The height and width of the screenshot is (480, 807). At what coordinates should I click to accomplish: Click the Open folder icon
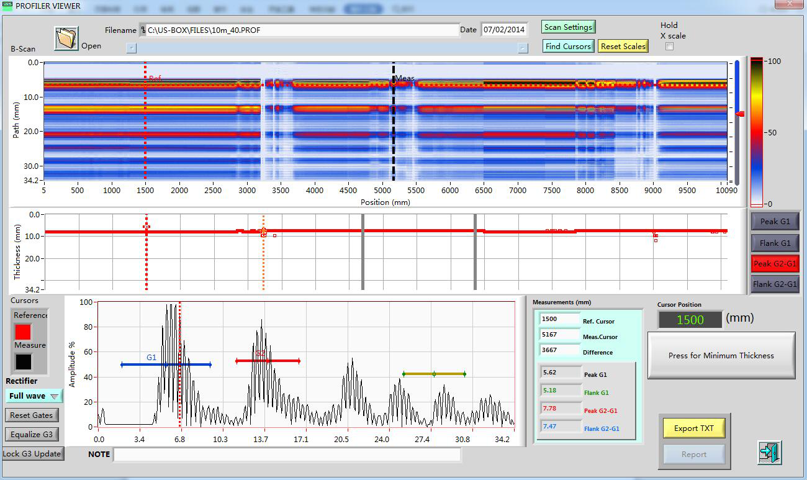[65, 38]
